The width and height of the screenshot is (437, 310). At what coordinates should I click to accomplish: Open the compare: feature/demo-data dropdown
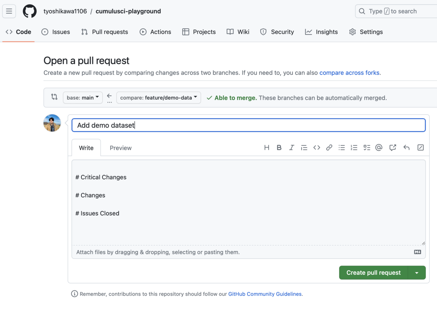tap(158, 97)
